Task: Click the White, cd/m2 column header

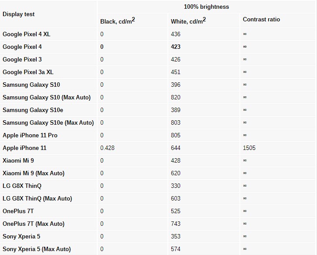Action: [x=188, y=21]
